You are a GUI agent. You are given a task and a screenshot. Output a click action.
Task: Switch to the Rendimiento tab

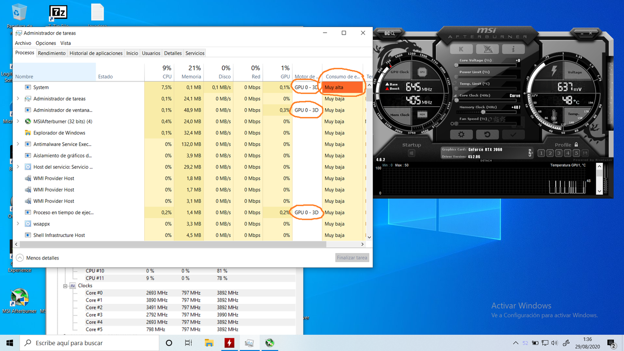52,53
